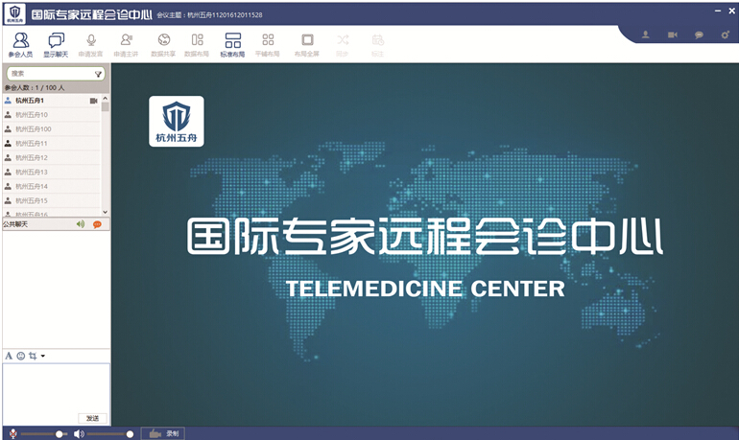Open the 参会人员 participants panel
This screenshot has width=739, height=440.
[x=21, y=44]
